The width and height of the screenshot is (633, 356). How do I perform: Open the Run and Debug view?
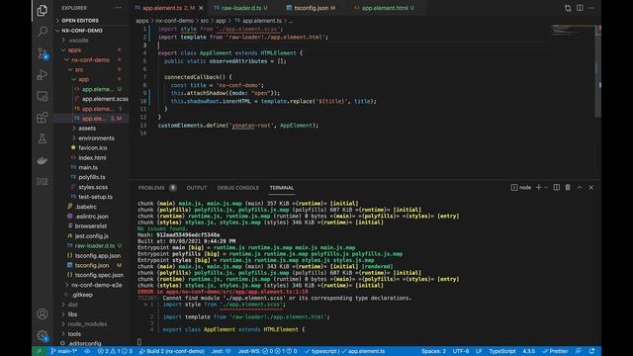point(42,75)
